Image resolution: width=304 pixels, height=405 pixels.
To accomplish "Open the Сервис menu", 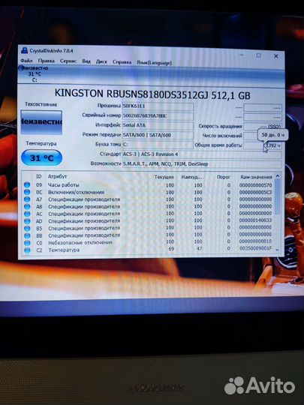I will pos(68,61).
